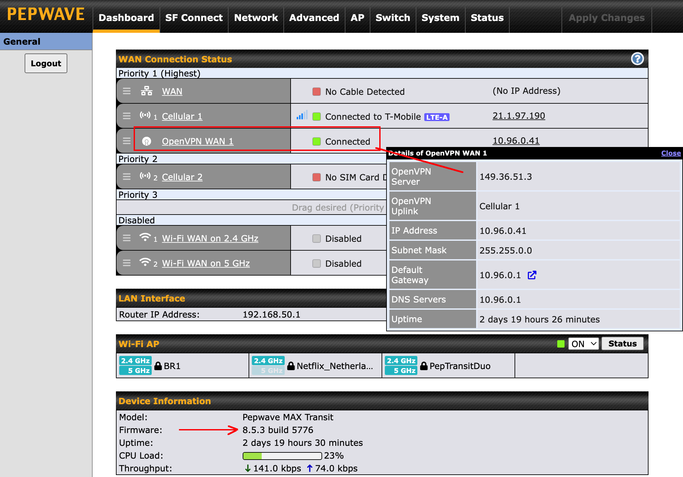This screenshot has height=477, width=683.
Task: Click the help question mark icon
Action: click(x=637, y=59)
